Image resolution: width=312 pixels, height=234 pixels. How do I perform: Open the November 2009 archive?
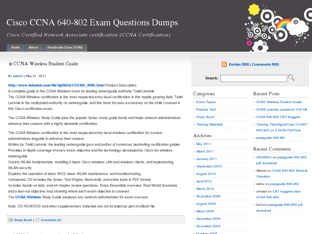(x=208, y=196)
